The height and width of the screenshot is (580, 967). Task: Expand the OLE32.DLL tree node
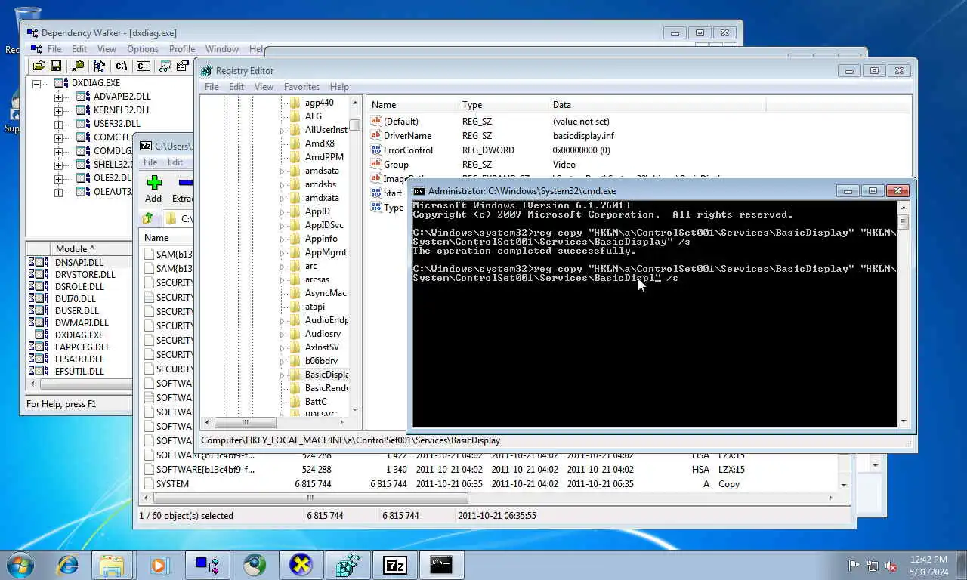[x=58, y=178]
